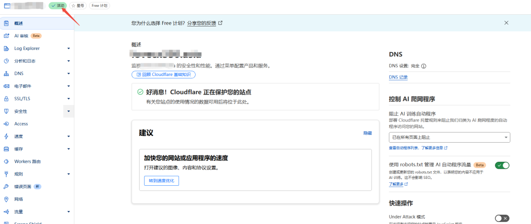This screenshot has height=224, width=531.
Task: Expand the 缓存 submenu arrow
Action: point(68,149)
